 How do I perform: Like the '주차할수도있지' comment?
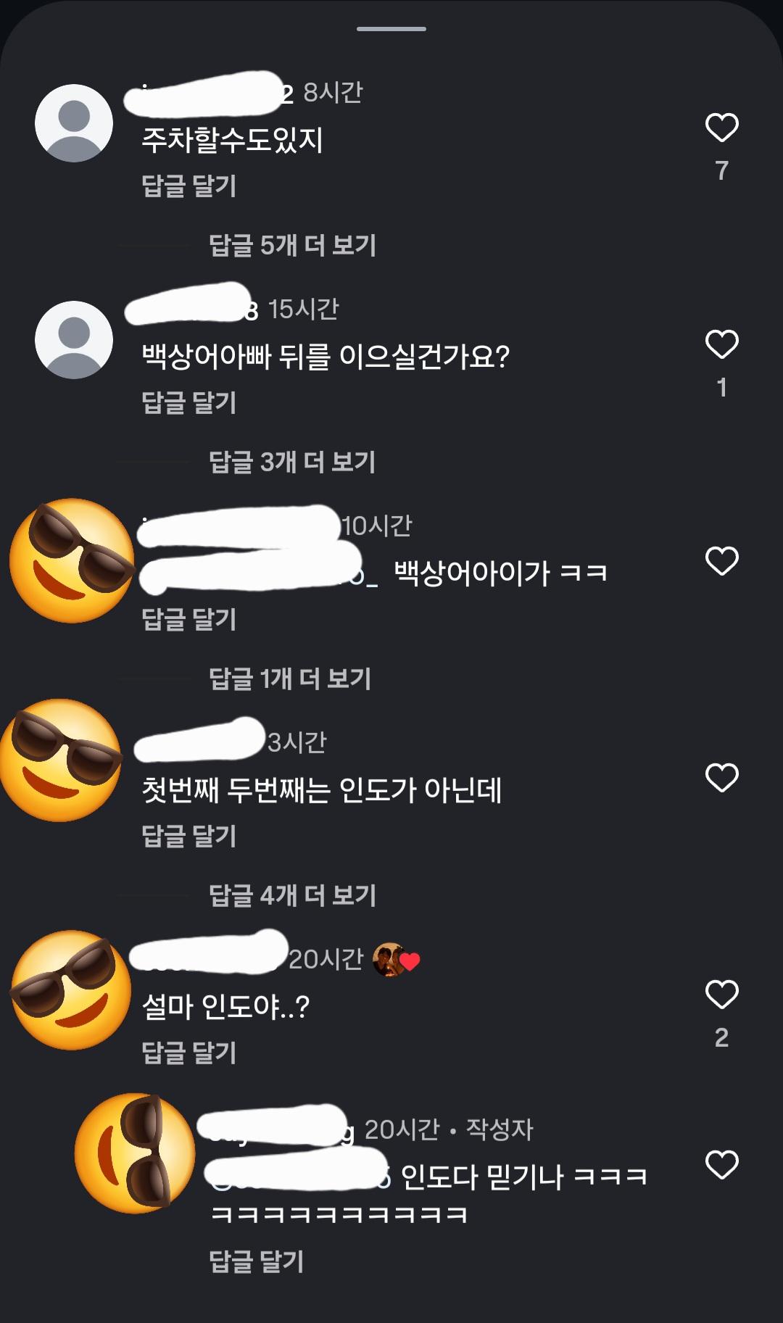(721, 128)
